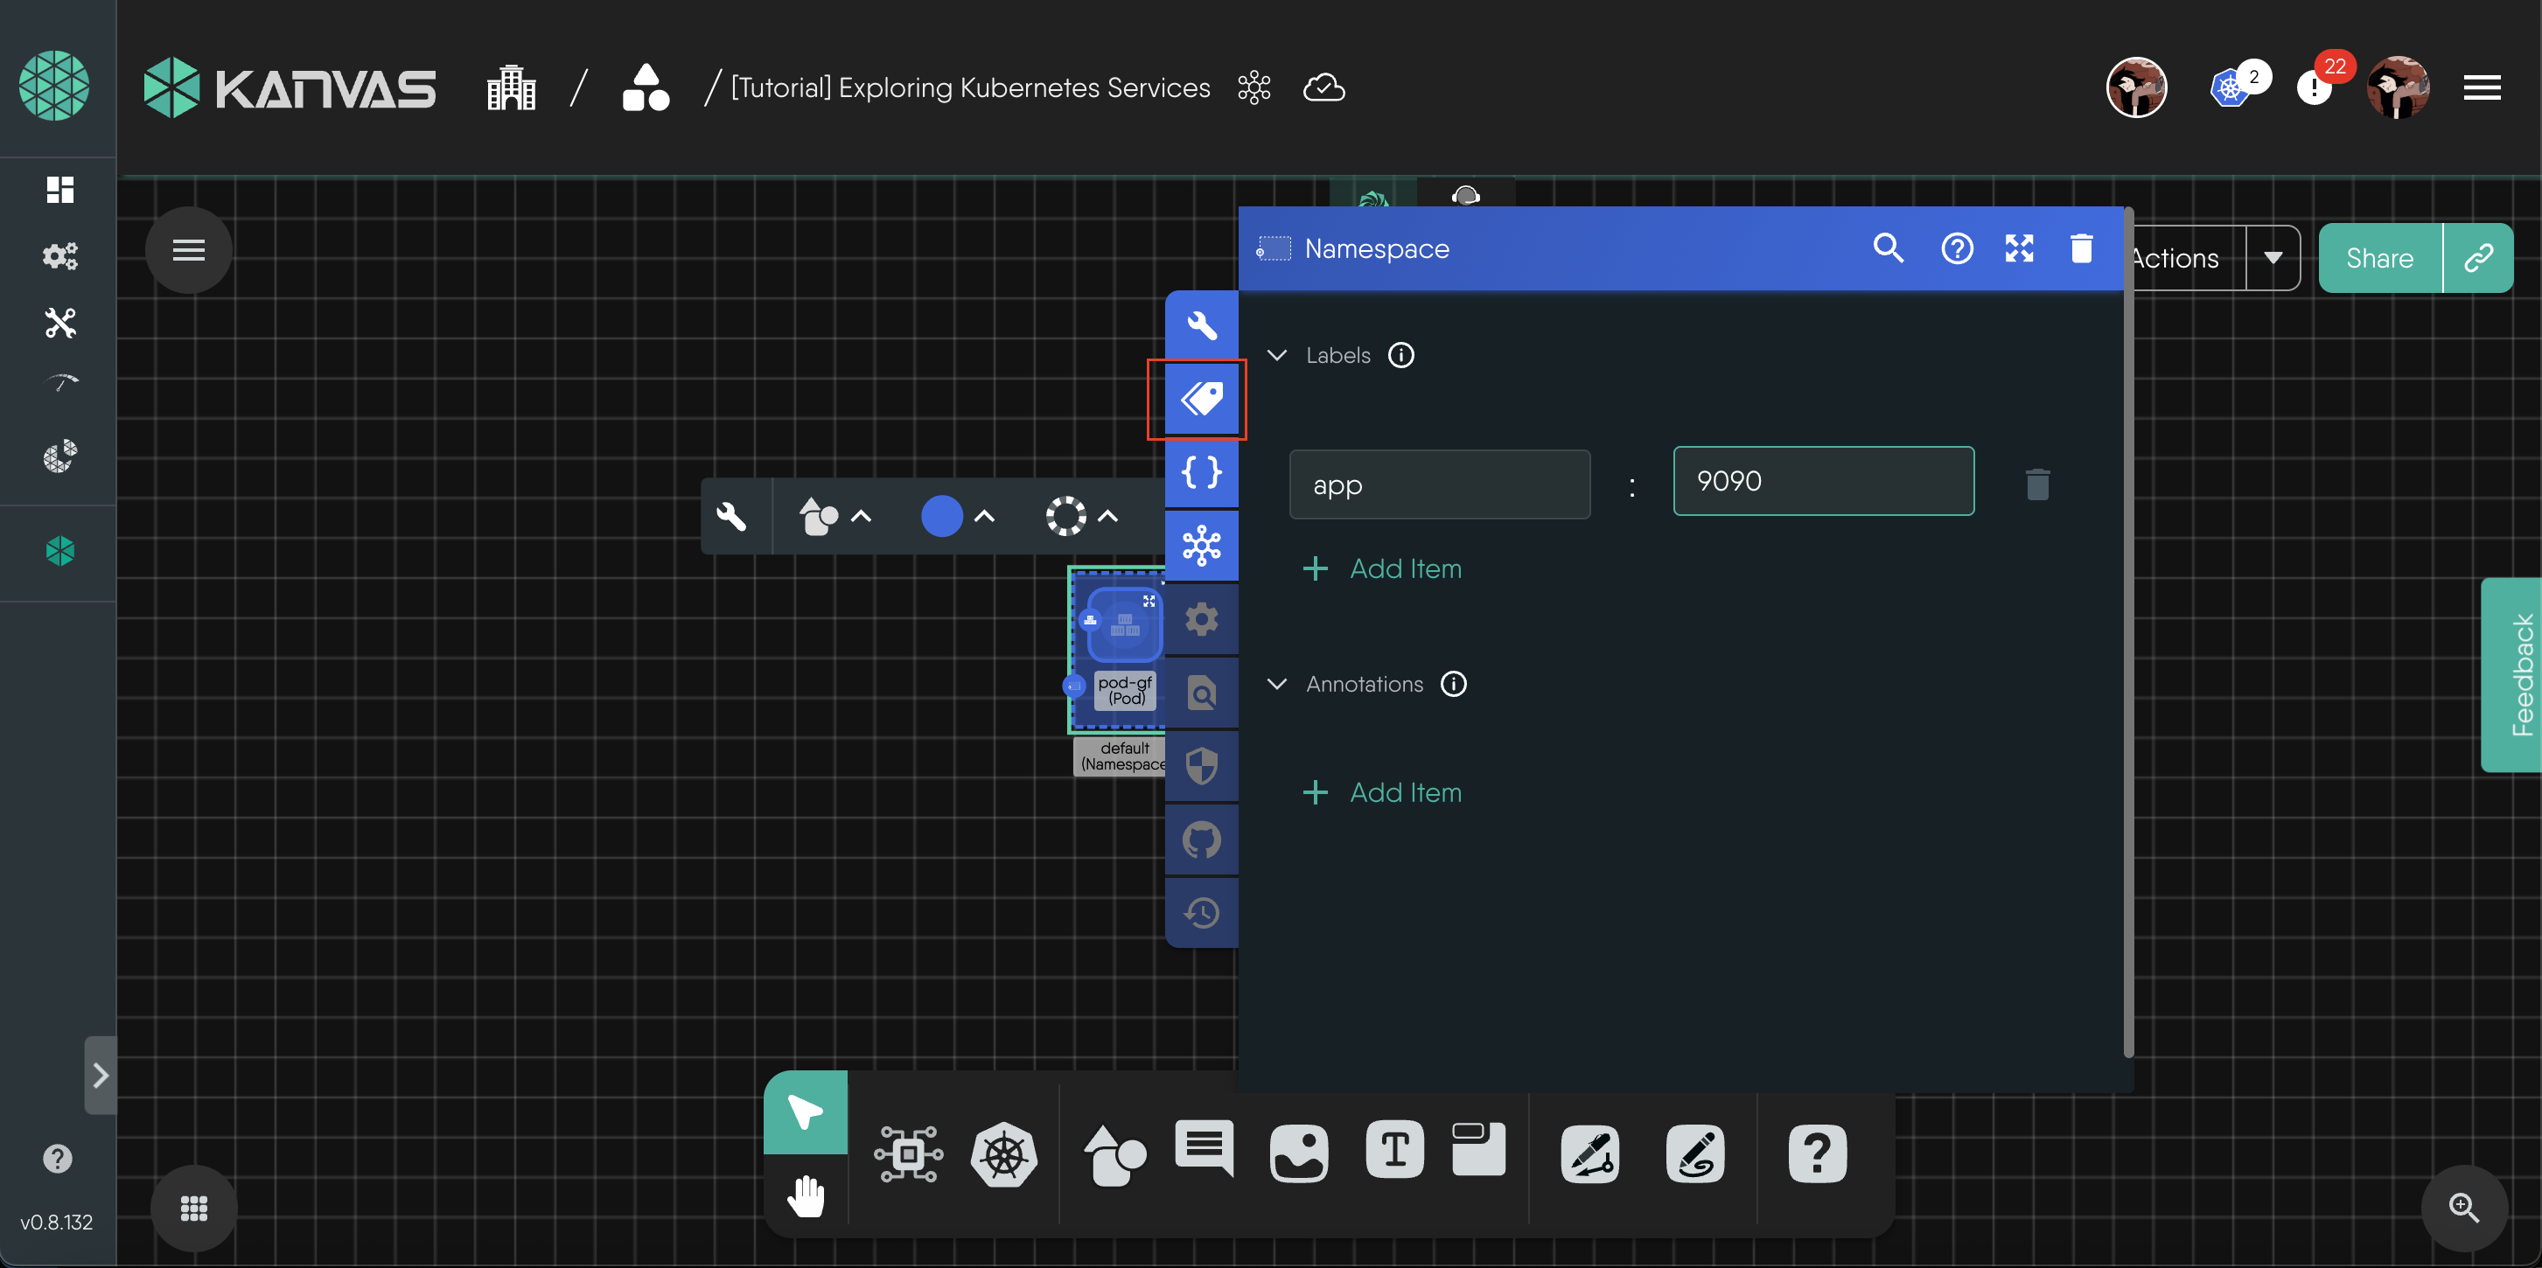Collapse the Annotations section
The width and height of the screenshot is (2542, 1268).
click(x=1276, y=684)
